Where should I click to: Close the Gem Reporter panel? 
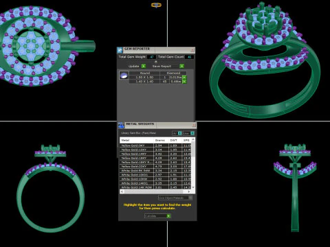[192, 49]
